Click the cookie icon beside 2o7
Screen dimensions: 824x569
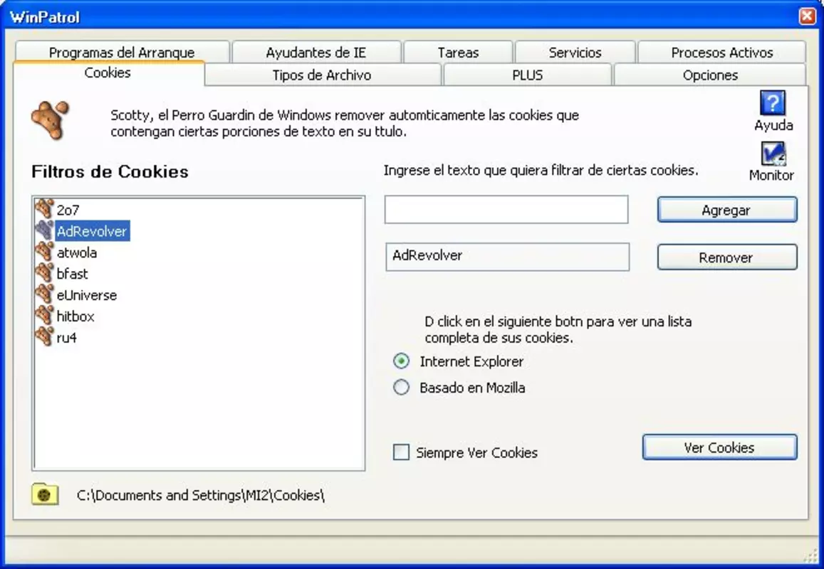pyautogui.click(x=45, y=209)
